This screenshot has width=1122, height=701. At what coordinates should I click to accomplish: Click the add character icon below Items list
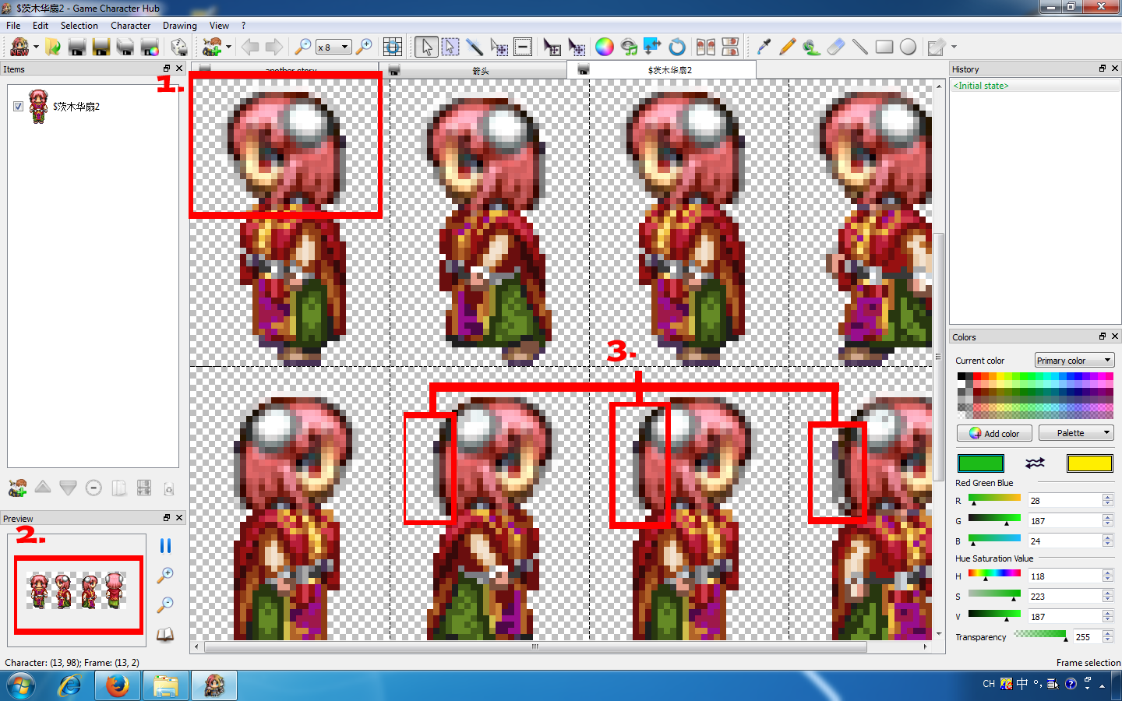click(17, 488)
